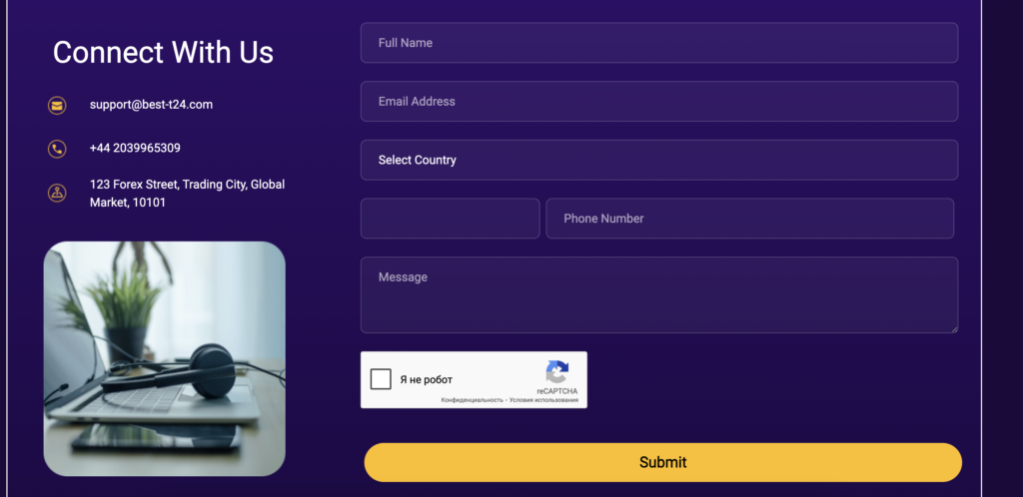The width and height of the screenshot is (1023, 497).
Task: Click the Submit button
Action: click(663, 462)
